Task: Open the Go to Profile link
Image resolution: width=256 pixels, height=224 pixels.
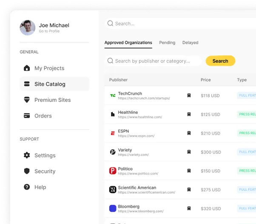Action: coord(49,31)
